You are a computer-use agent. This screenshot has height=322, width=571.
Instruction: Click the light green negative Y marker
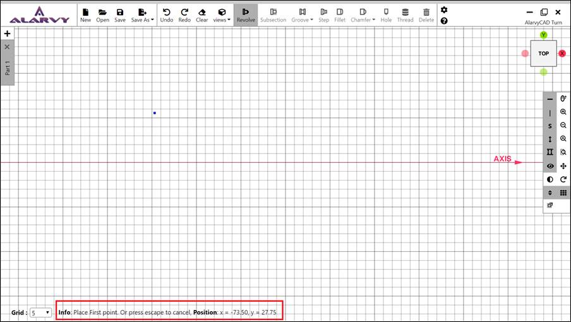[x=543, y=72]
